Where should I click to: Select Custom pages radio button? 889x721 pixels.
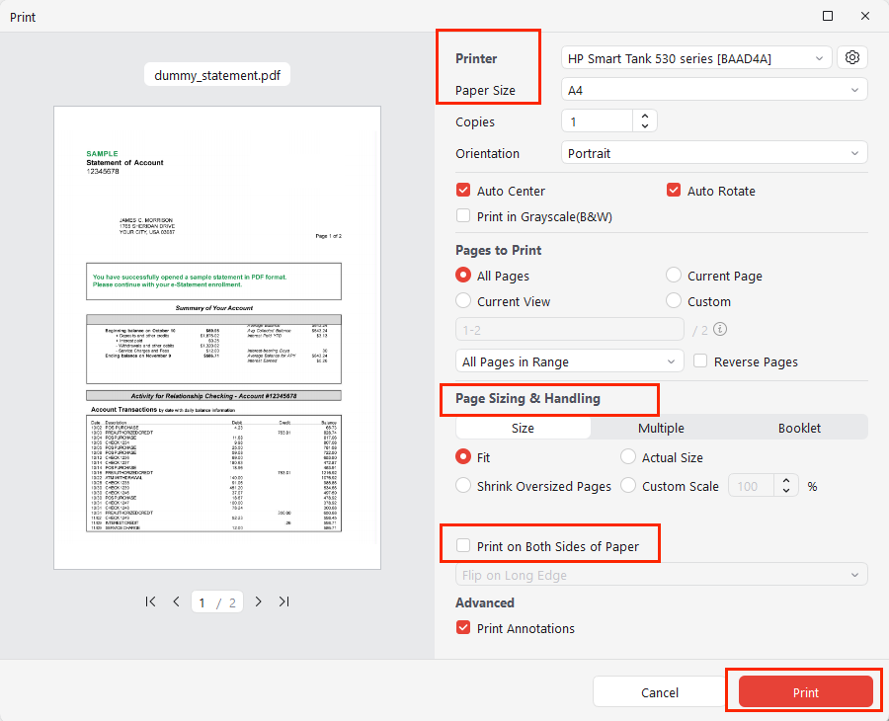pyautogui.click(x=674, y=300)
